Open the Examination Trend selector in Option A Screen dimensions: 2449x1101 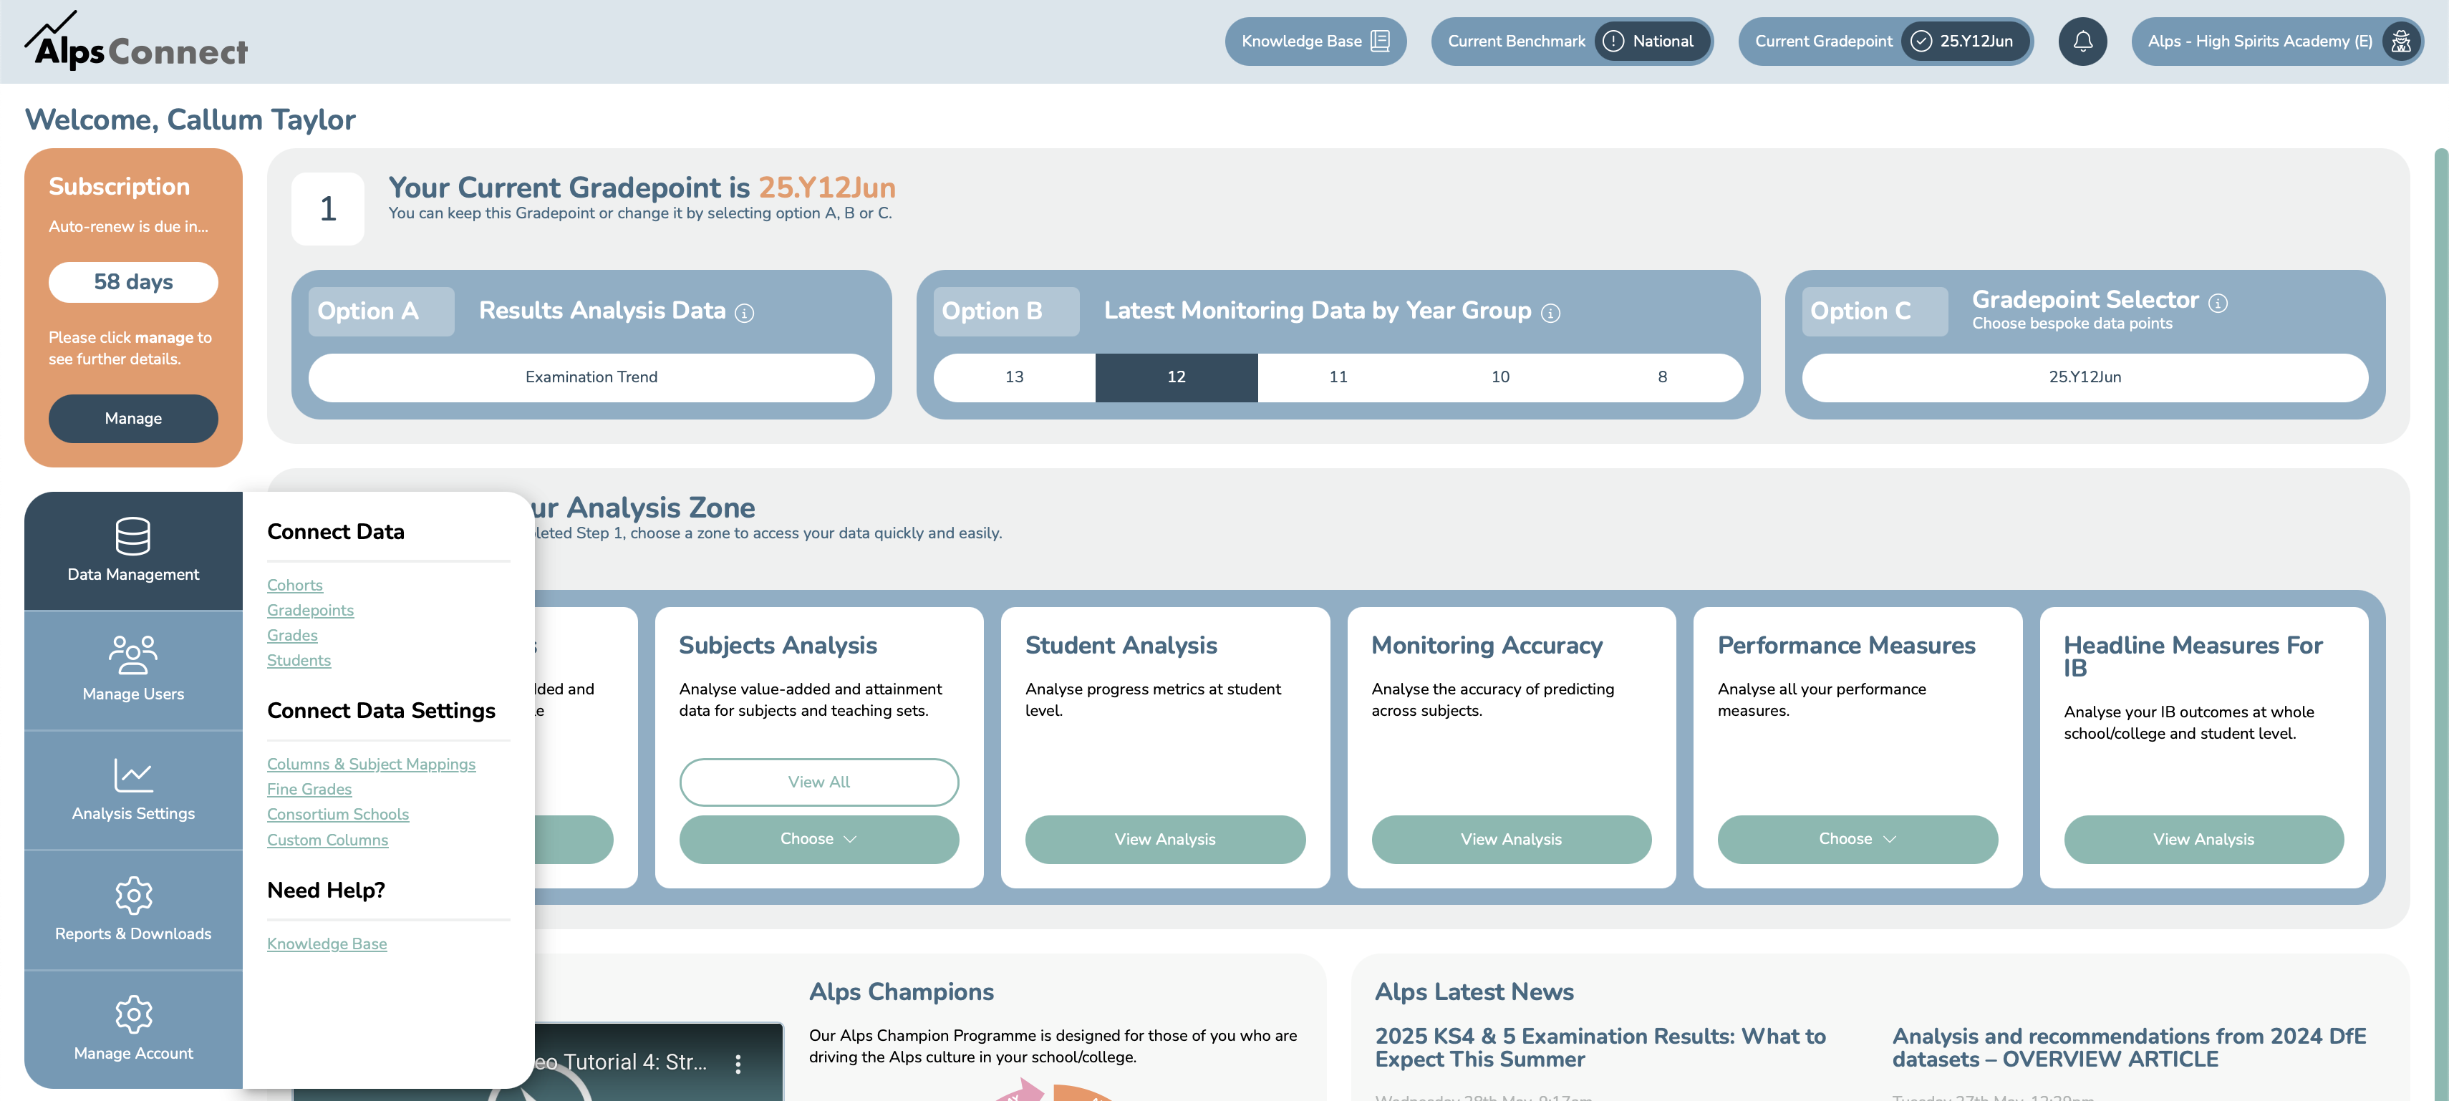[x=591, y=377]
